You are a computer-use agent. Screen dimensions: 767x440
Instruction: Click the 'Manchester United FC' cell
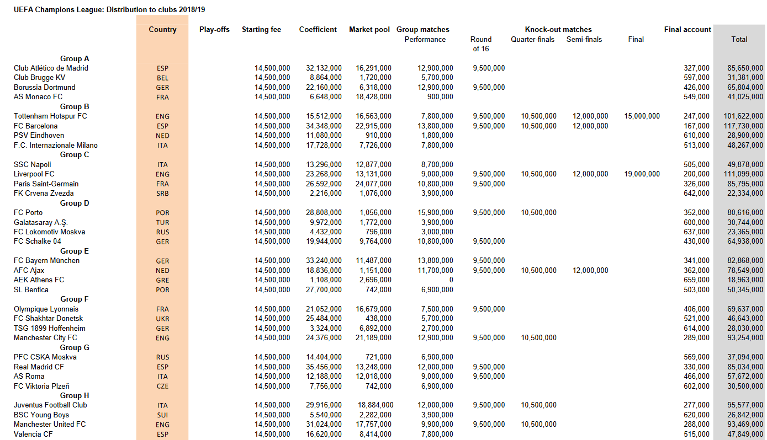(x=50, y=424)
